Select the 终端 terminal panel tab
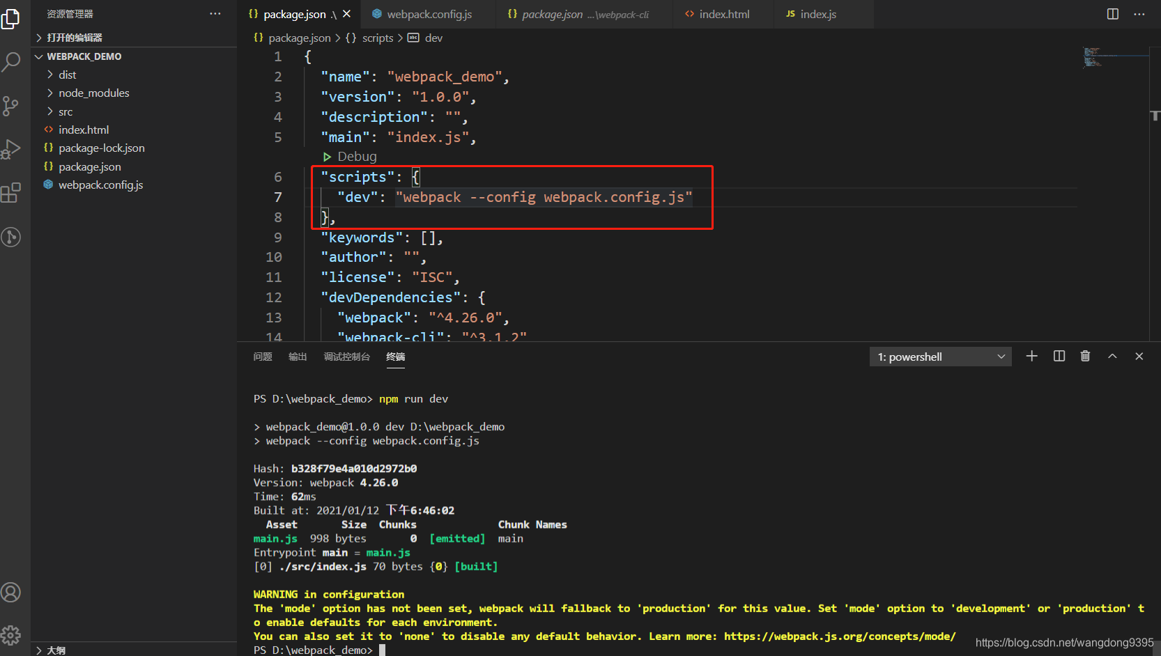 [396, 357]
